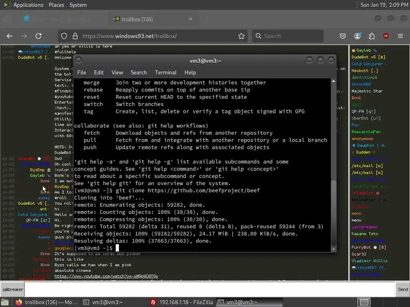Click the Applications menu logo icon
410x307 pixels.
(7, 5)
